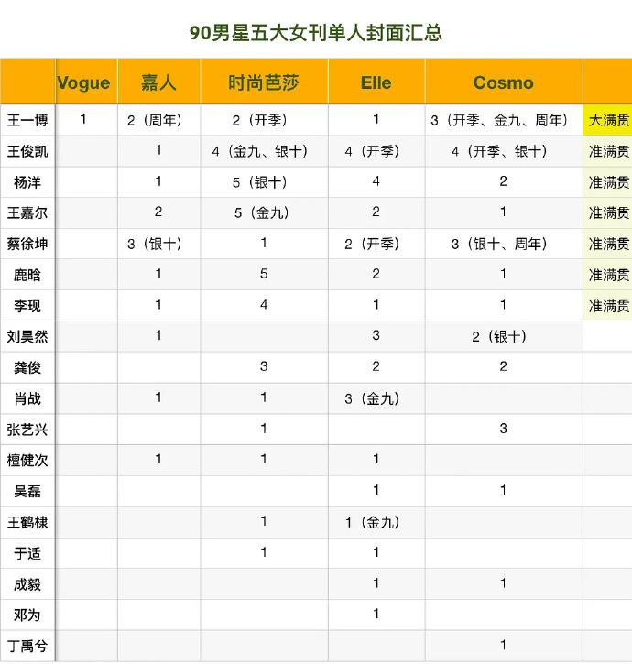Select the 嘉人 column header
Screen dimensions: 632x664
tap(158, 82)
